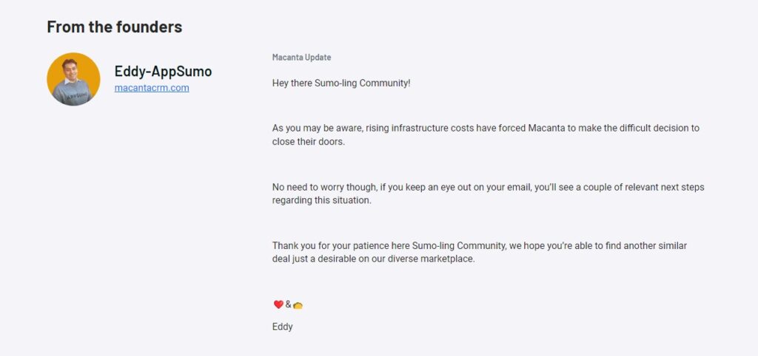Click the word 'Macanta' in the infrastructure costs sentence
Image resolution: width=758 pixels, height=356 pixels.
545,129
